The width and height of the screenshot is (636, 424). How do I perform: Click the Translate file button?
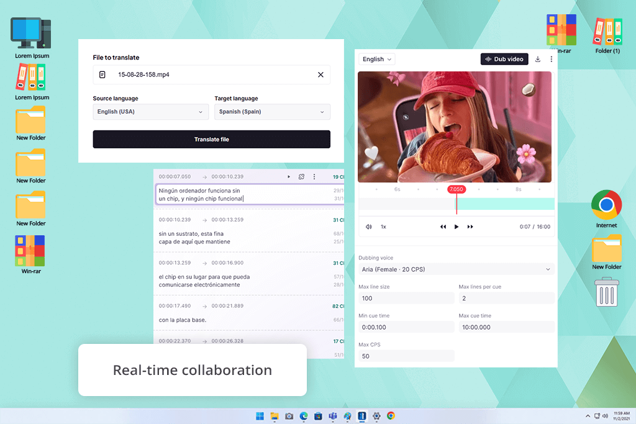[211, 139]
